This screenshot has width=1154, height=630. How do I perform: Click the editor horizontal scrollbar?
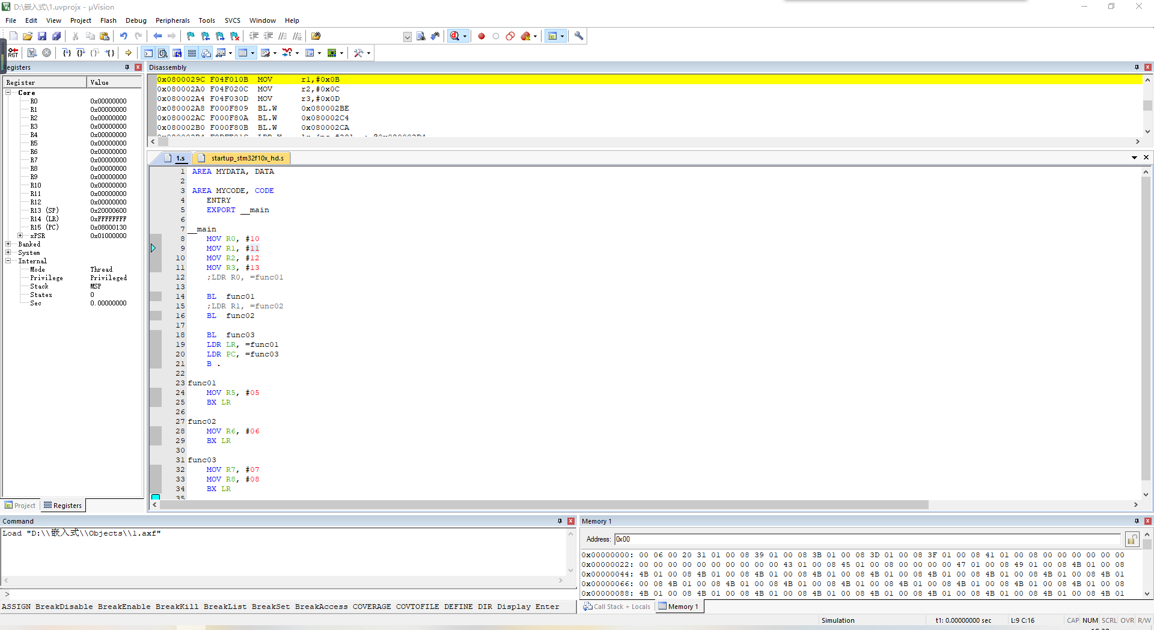(544, 505)
